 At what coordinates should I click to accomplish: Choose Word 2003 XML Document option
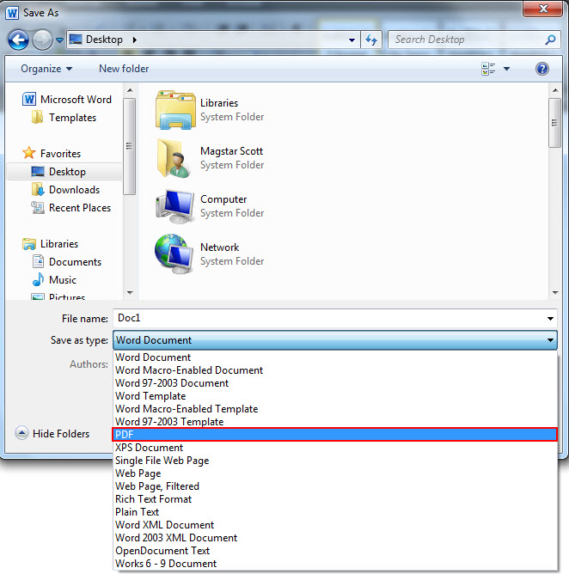pos(335,538)
